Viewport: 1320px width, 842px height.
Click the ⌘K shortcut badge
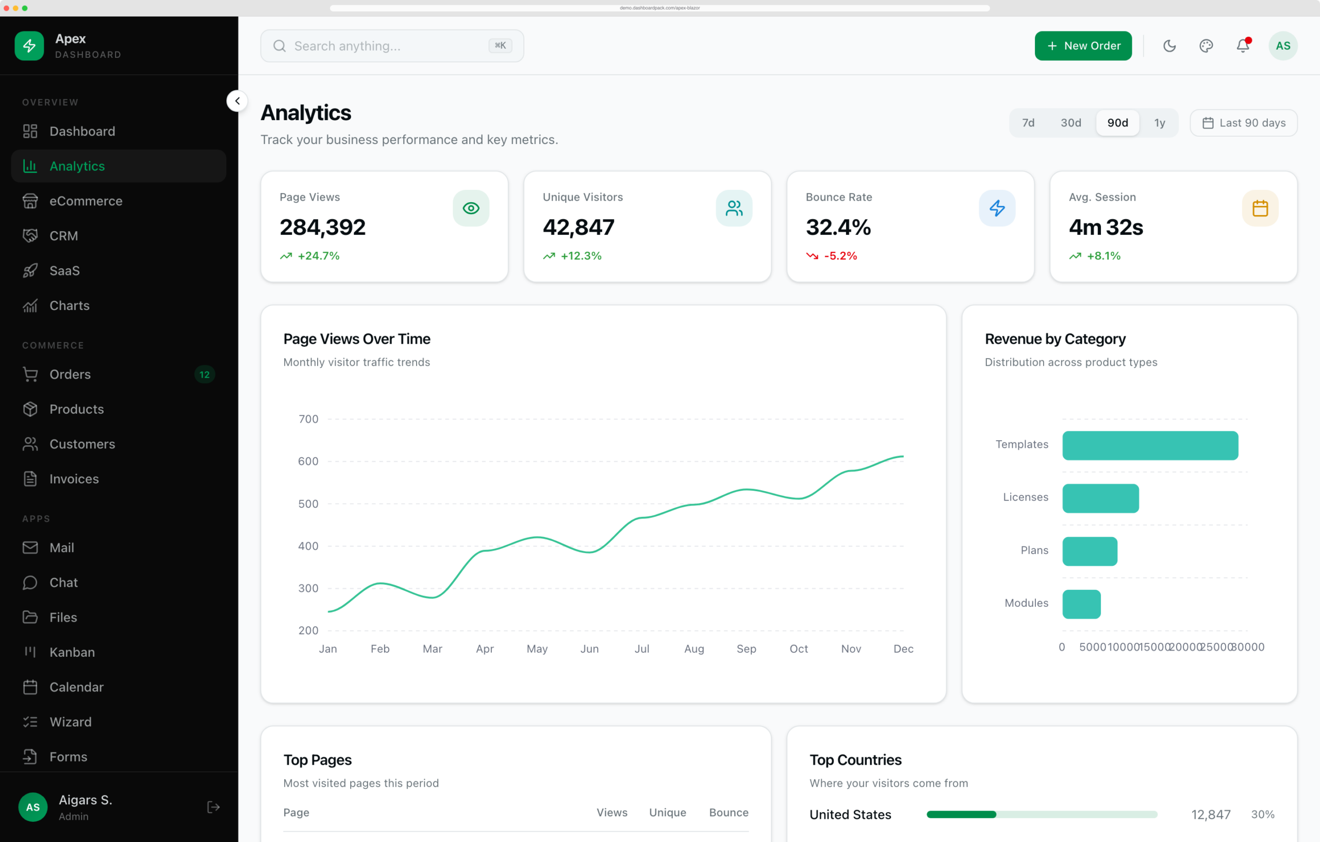click(500, 45)
